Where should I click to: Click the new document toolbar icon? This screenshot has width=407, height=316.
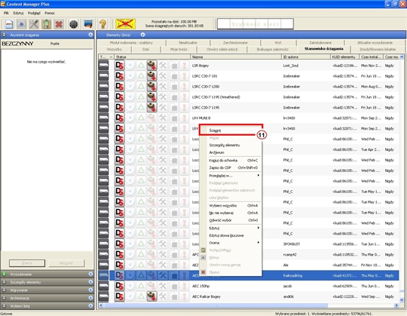[9, 24]
